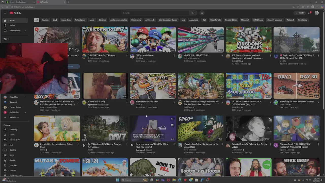This screenshot has width=325, height=183.
Task: Open options for Simulating an Ant Colony video
Action: coord(318,102)
